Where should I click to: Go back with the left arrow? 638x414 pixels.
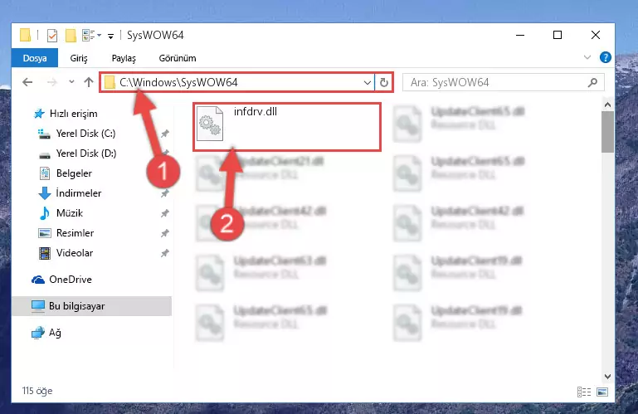pyautogui.click(x=27, y=83)
